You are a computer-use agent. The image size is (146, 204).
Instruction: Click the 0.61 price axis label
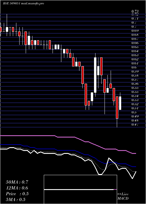(x=135, y=63)
